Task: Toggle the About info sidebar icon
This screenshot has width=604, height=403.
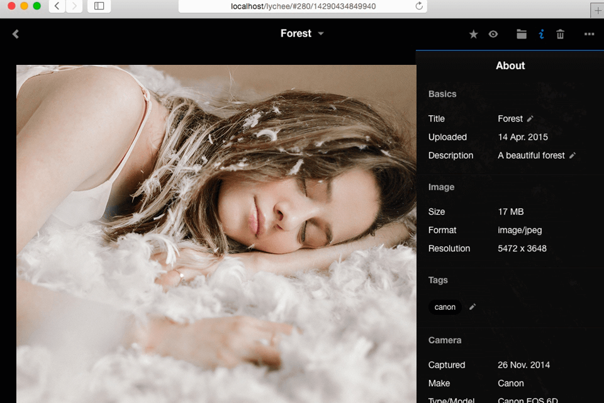Action: pos(541,34)
